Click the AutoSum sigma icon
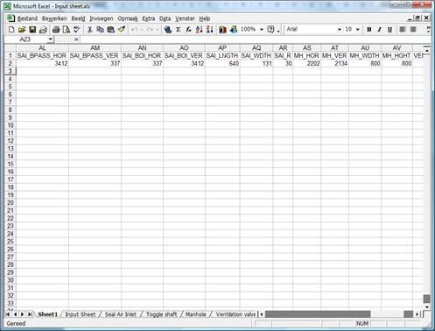Viewport: 435px width, 331px height. pyautogui.click(x=179, y=30)
